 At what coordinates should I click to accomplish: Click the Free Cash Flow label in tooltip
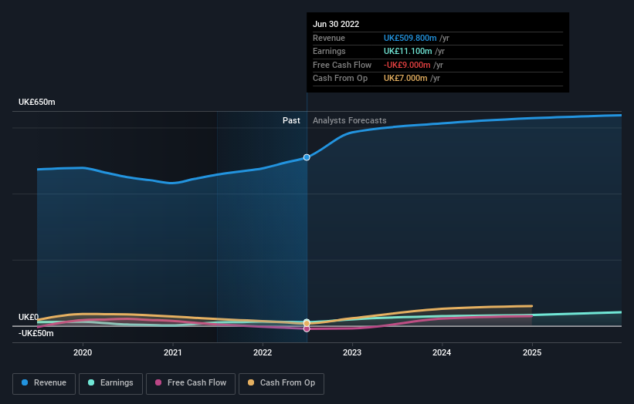click(342, 65)
